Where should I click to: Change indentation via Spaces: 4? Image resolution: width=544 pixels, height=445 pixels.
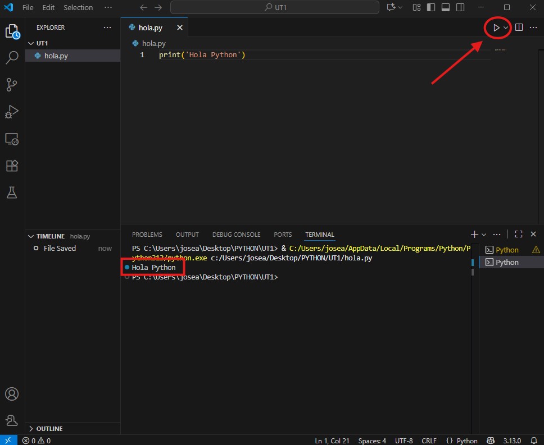tap(372, 441)
